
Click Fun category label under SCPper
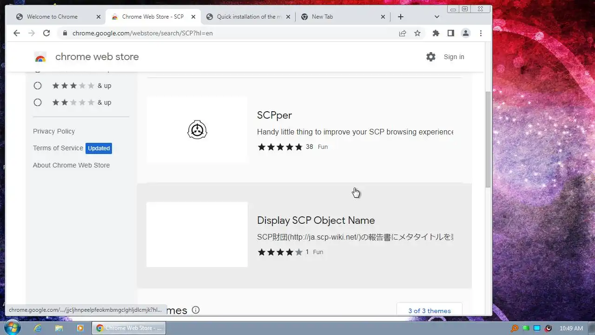coord(323,147)
